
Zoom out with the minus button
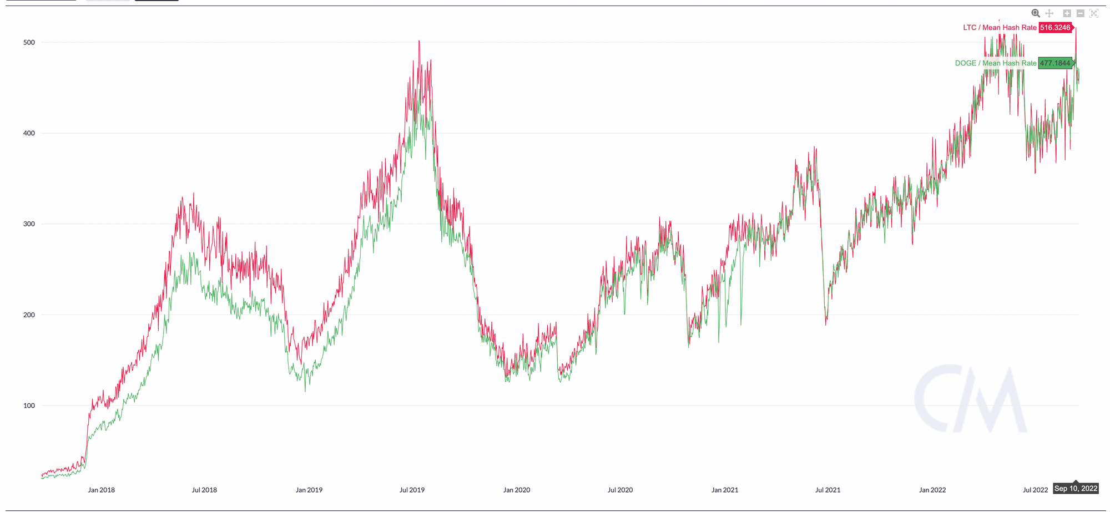(1080, 13)
